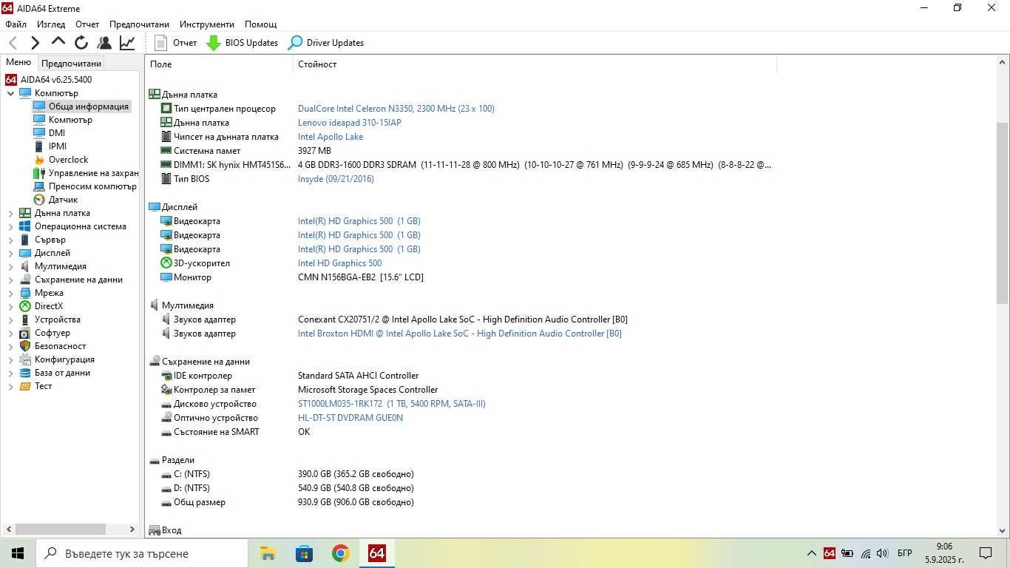Click the Back navigation arrow
This screenshot has width=1010, height=568.
pos(13,43)
